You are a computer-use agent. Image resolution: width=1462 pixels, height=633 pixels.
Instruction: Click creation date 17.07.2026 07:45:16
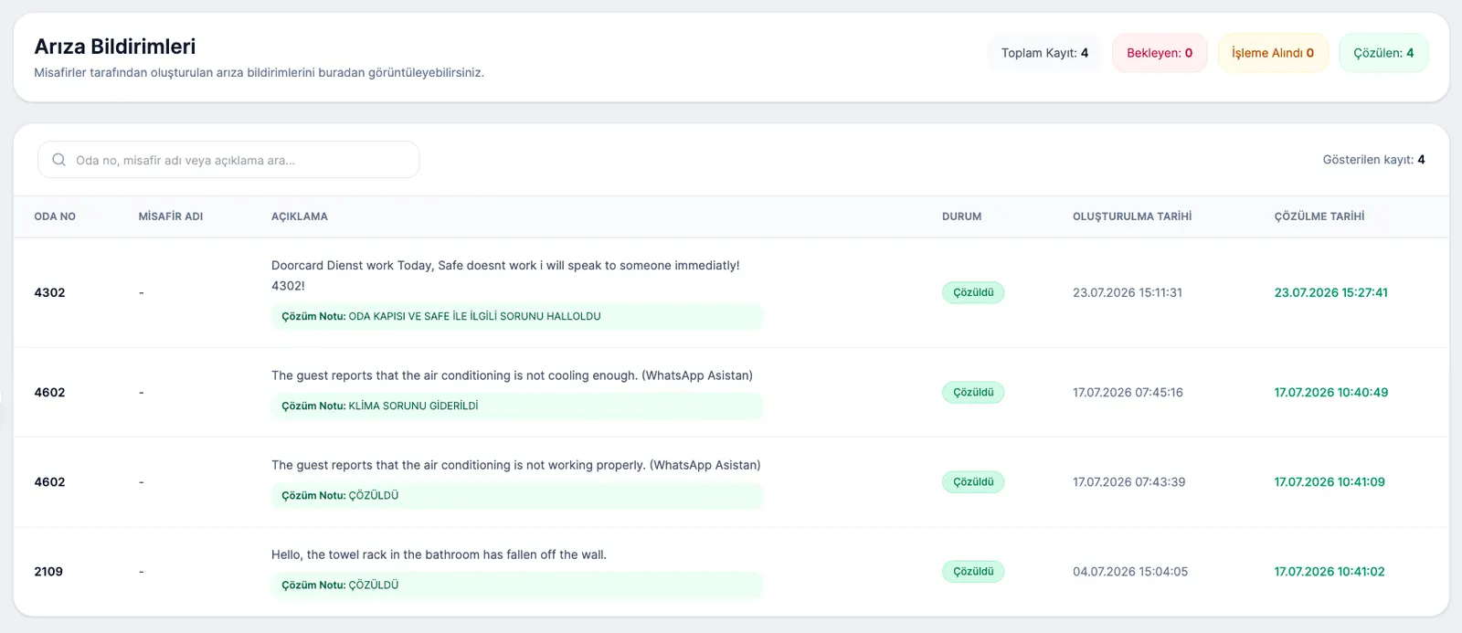click(1128, 392)
